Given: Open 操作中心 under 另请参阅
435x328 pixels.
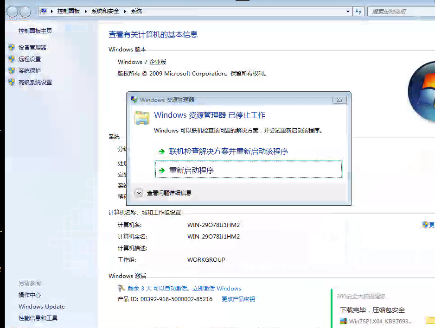Looking at the screenshot, I should click(30, 295).
